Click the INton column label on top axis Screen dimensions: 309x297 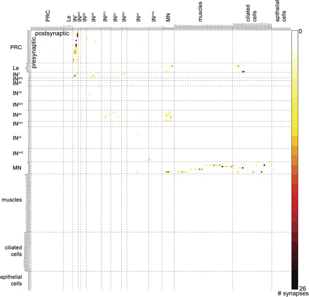coord(124,17)
